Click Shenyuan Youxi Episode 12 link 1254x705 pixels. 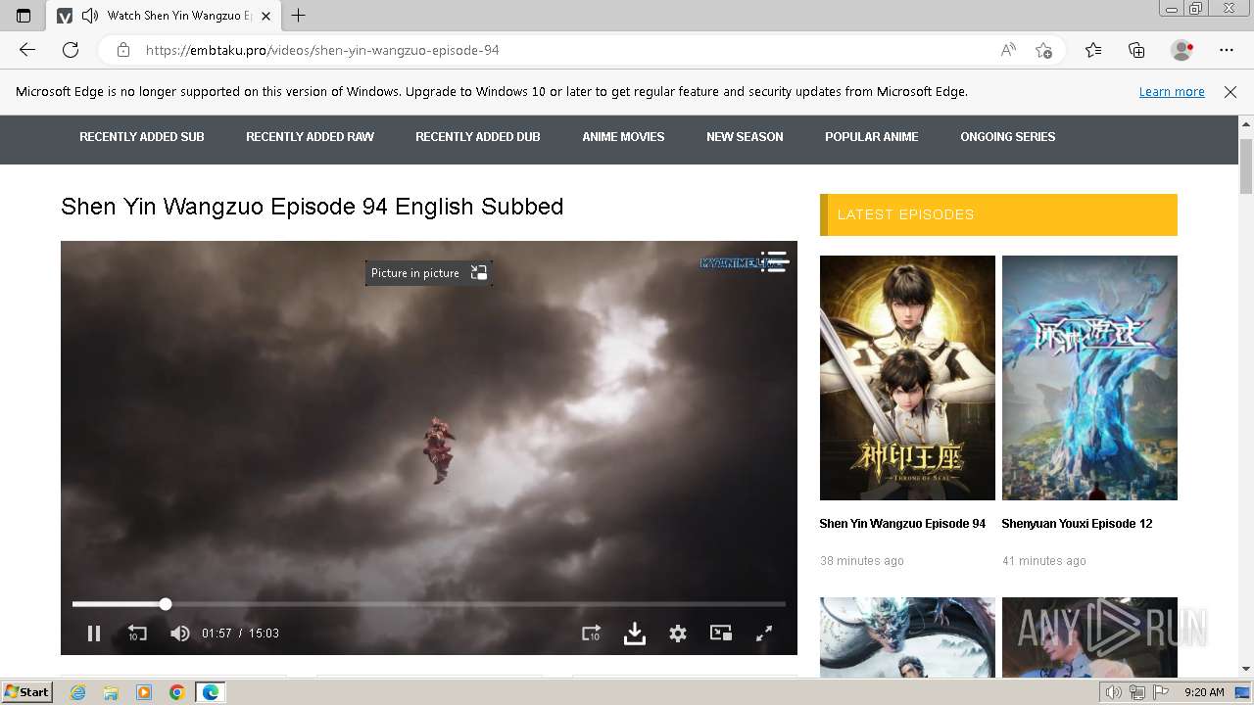1077,524
